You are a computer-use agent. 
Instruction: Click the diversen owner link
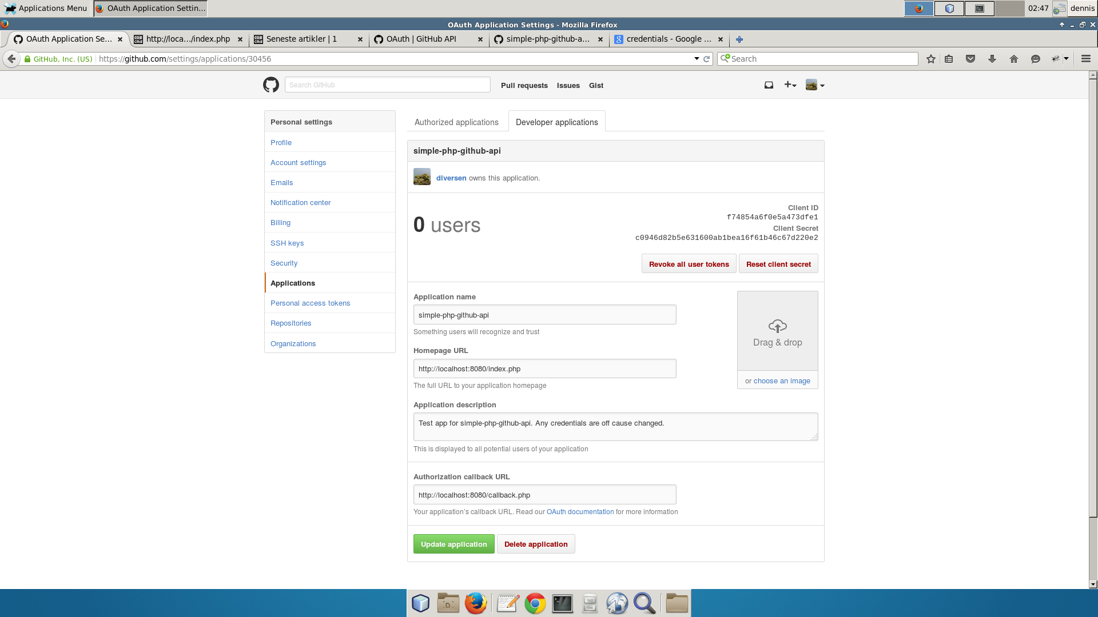click(451, 178)
